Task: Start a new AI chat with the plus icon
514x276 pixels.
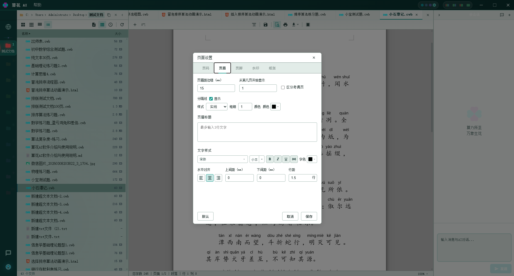Action: pos(509,15)
